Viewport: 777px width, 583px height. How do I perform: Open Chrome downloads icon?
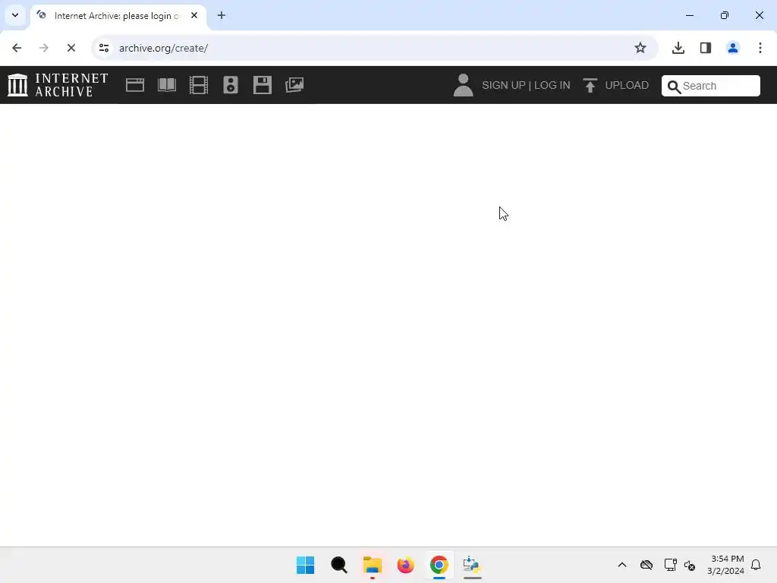click(x=678, y=48)
